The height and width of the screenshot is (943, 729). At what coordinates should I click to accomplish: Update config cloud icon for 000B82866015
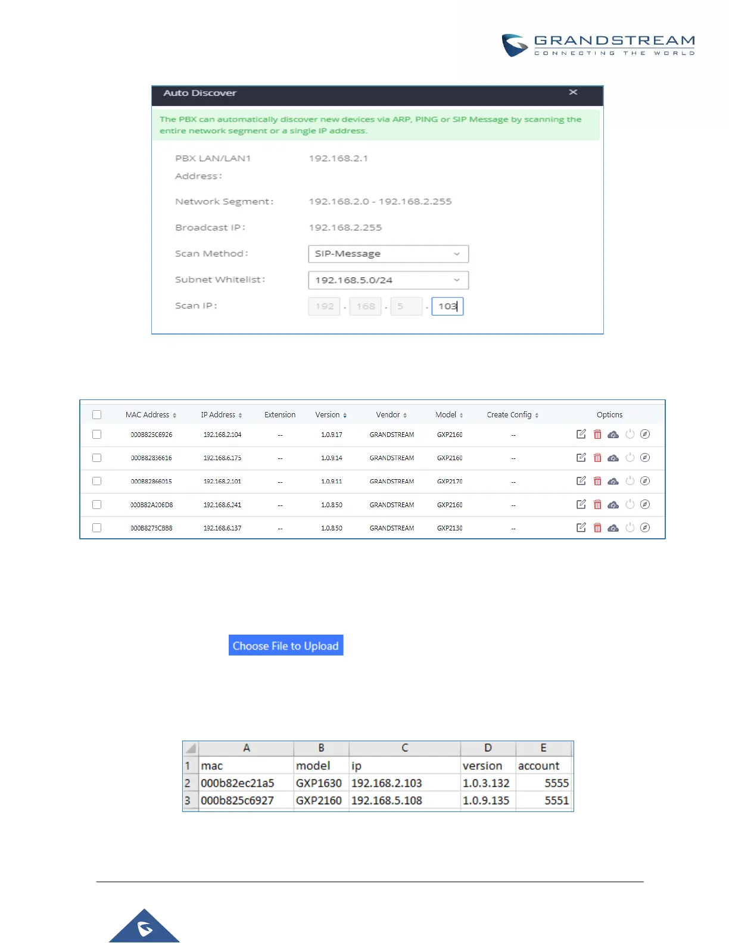613,481
